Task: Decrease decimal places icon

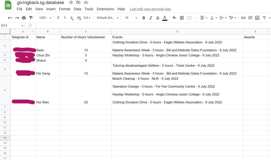Action: click(x=72, y=18)
